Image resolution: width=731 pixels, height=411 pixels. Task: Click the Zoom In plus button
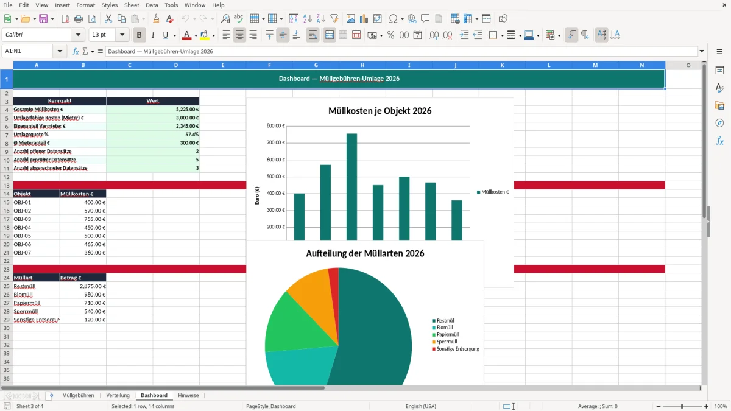click(x=706, y=406)
